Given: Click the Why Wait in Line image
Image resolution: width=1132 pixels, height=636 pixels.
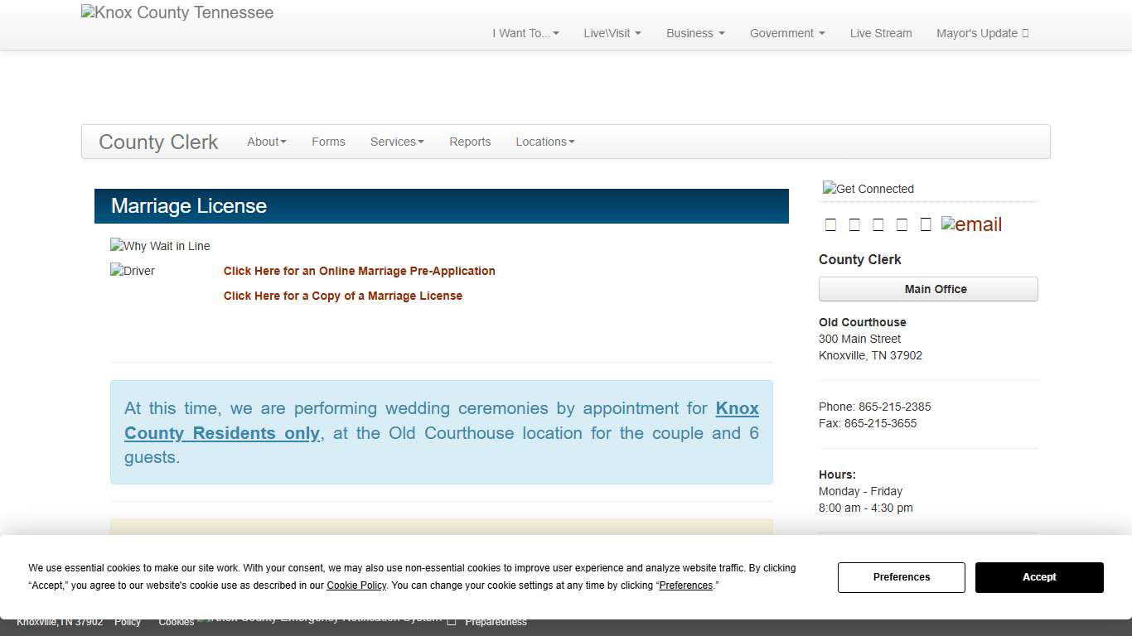Looking at the screenshot, I should (160, 245).
